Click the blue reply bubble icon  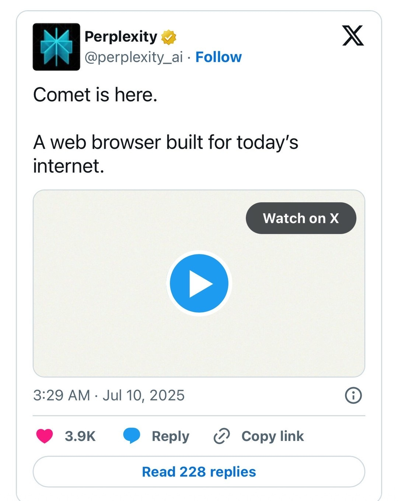pos(132,436)
